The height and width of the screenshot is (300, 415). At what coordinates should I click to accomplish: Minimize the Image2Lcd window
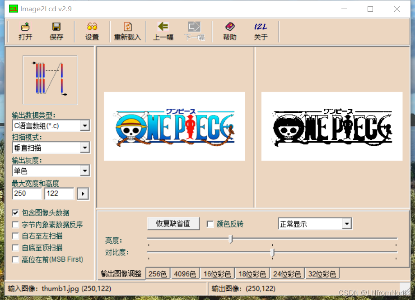(x=344, y=9)
